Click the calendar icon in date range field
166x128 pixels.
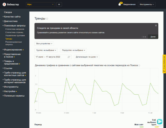point(69,57)
